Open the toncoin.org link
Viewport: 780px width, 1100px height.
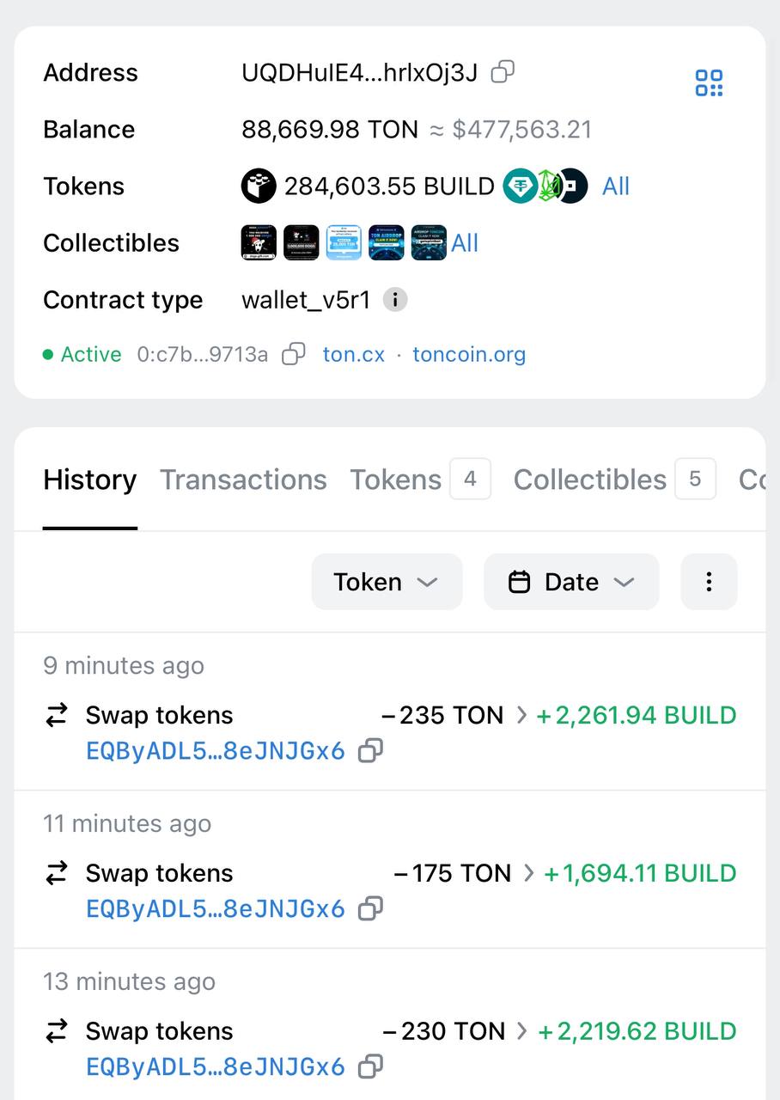469,354
